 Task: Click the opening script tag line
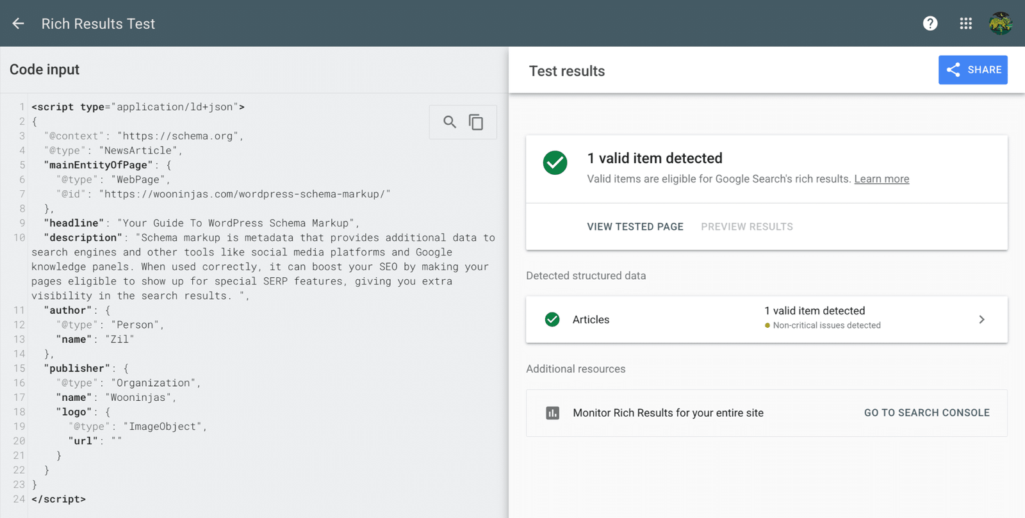(x=138, y=107)
